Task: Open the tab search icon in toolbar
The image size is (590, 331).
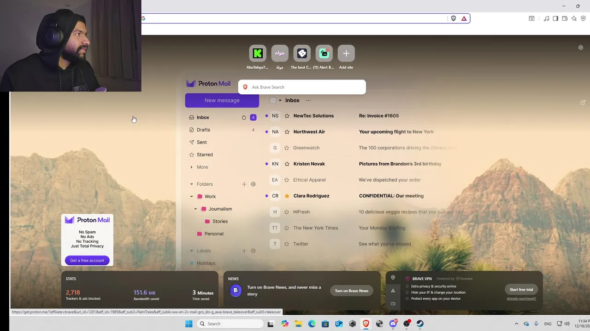Action: pyautogui.click(x=531, y=18)
